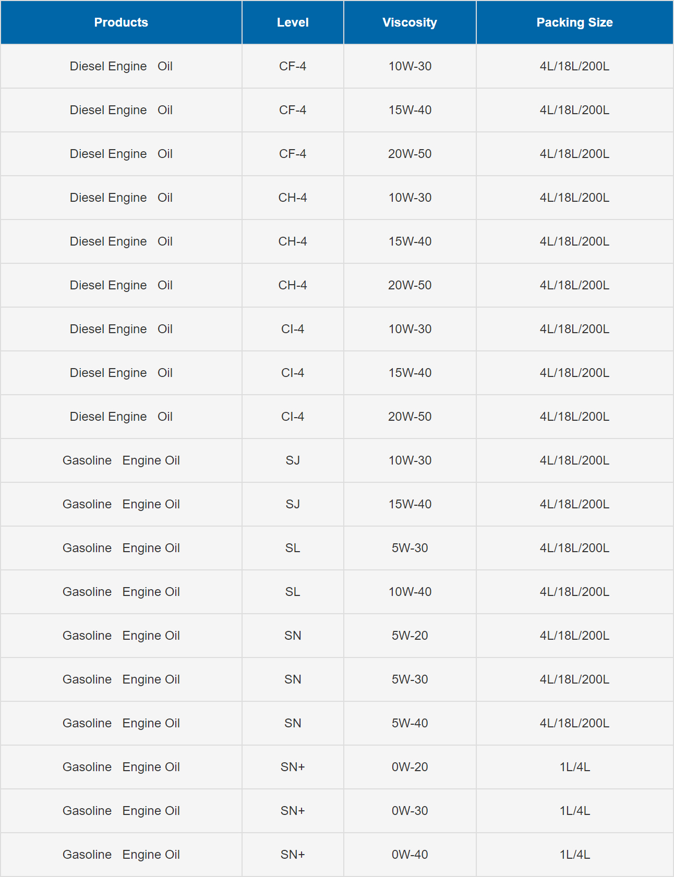Click the SN 5W-40 viscosity cell
This screenshot has height=877, width=674.
410,723
